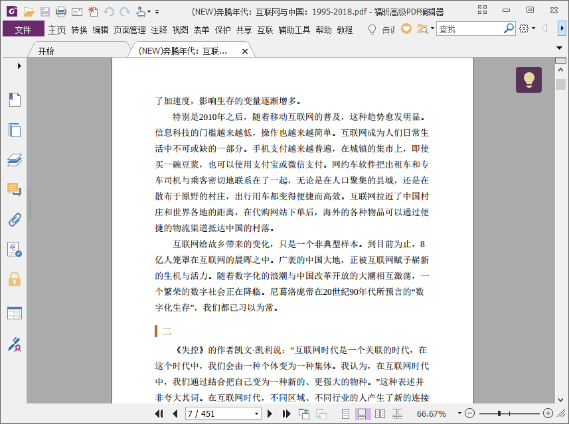Click the lightbulb tell-me icon in the menu bar
Screen dimensions: 569x424
coord(372,29)
